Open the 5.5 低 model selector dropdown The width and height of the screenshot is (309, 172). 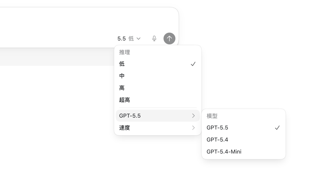point(129,38)
